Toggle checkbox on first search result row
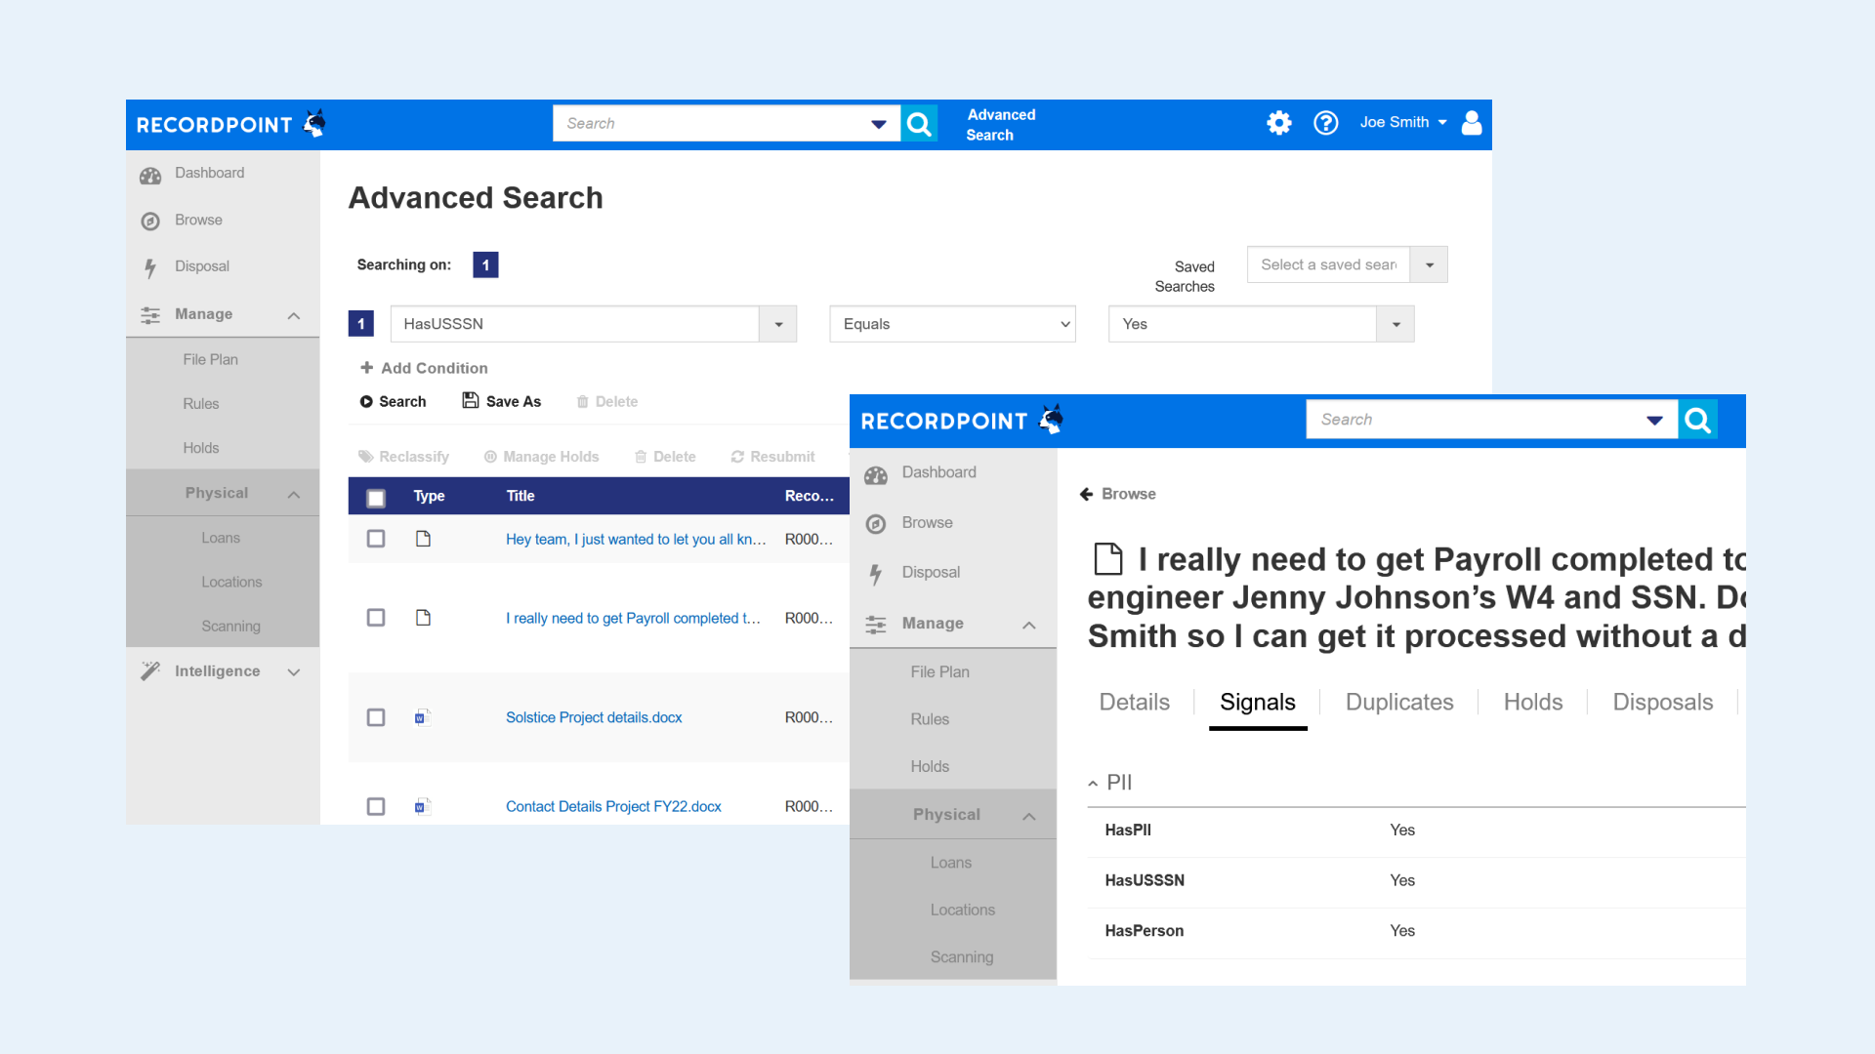The image size is (1875, 1054). [x=375, y=538]
